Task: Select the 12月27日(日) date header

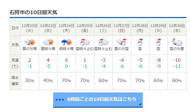Action: [122, 28]
